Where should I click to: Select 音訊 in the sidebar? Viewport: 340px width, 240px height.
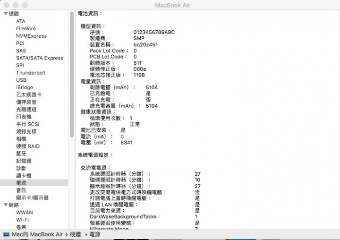coord(21,190)
